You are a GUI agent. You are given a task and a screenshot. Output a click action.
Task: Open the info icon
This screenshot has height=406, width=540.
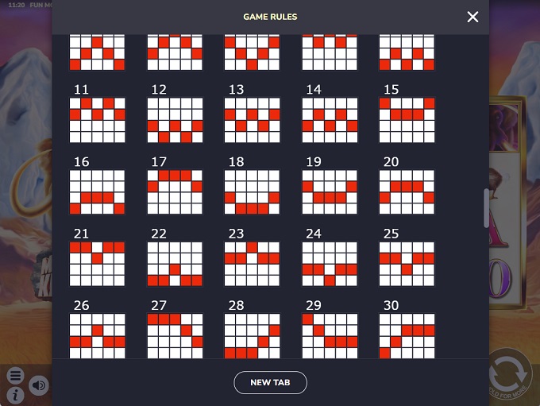click(16, 395)
